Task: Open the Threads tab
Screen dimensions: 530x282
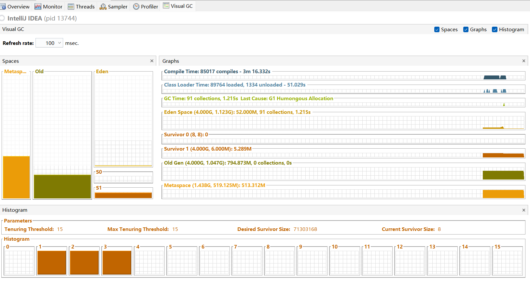Action: pyautogui.click(x=81, y=7)
